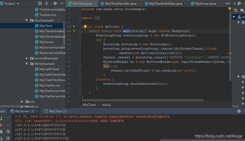
Task: Select TestServerinitializ file in tree
Action: [x=50, y=10]
